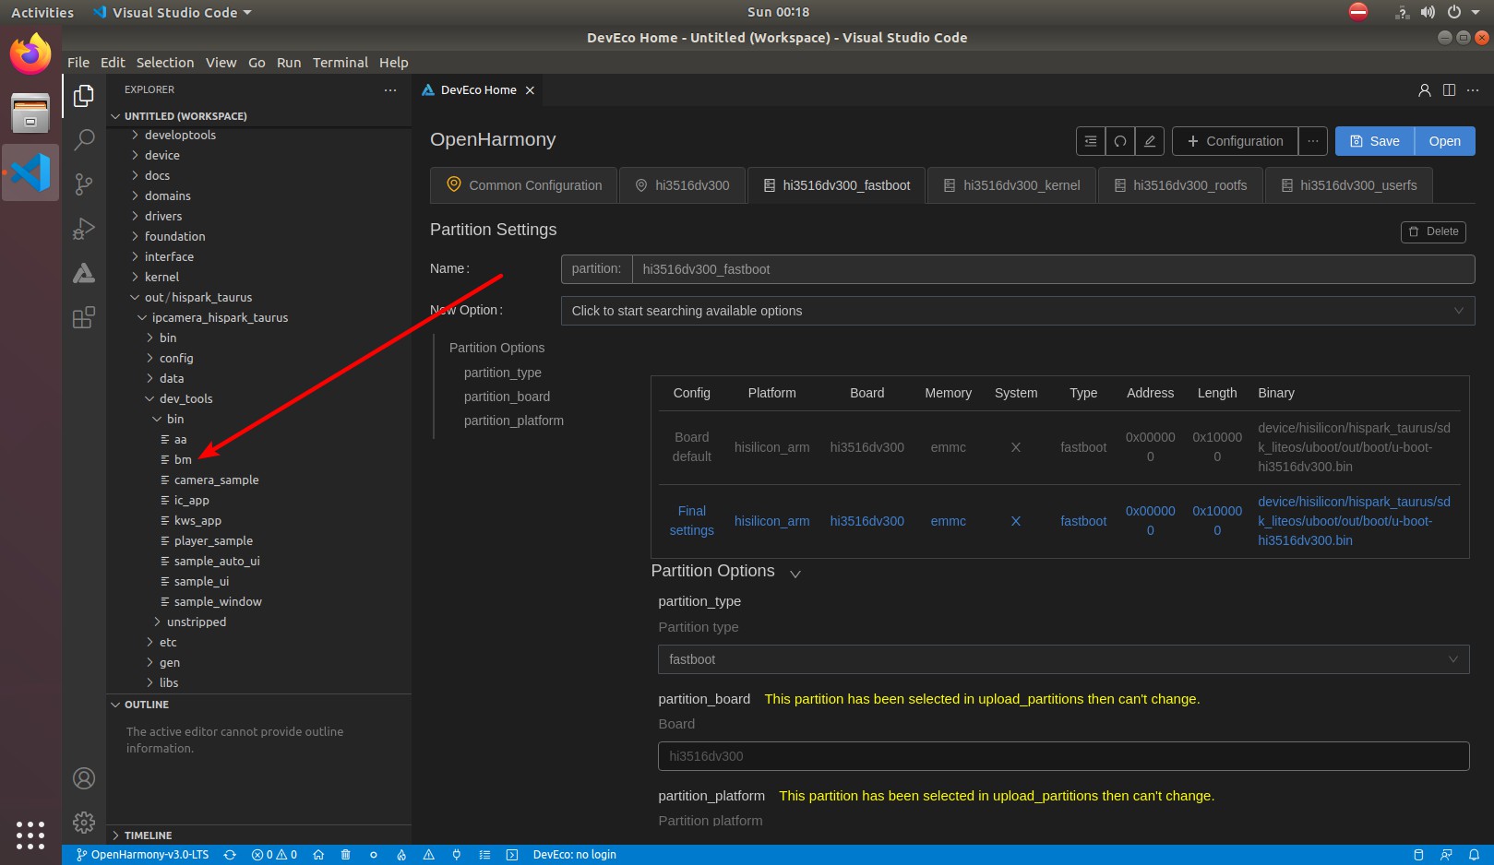Viewport: 1494px width, 865px height.
Task: Open the DevEco activity bar icon
Action: point(84,273)
